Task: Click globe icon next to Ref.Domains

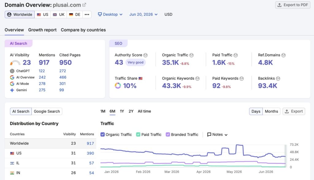Action: click(284, 55)
